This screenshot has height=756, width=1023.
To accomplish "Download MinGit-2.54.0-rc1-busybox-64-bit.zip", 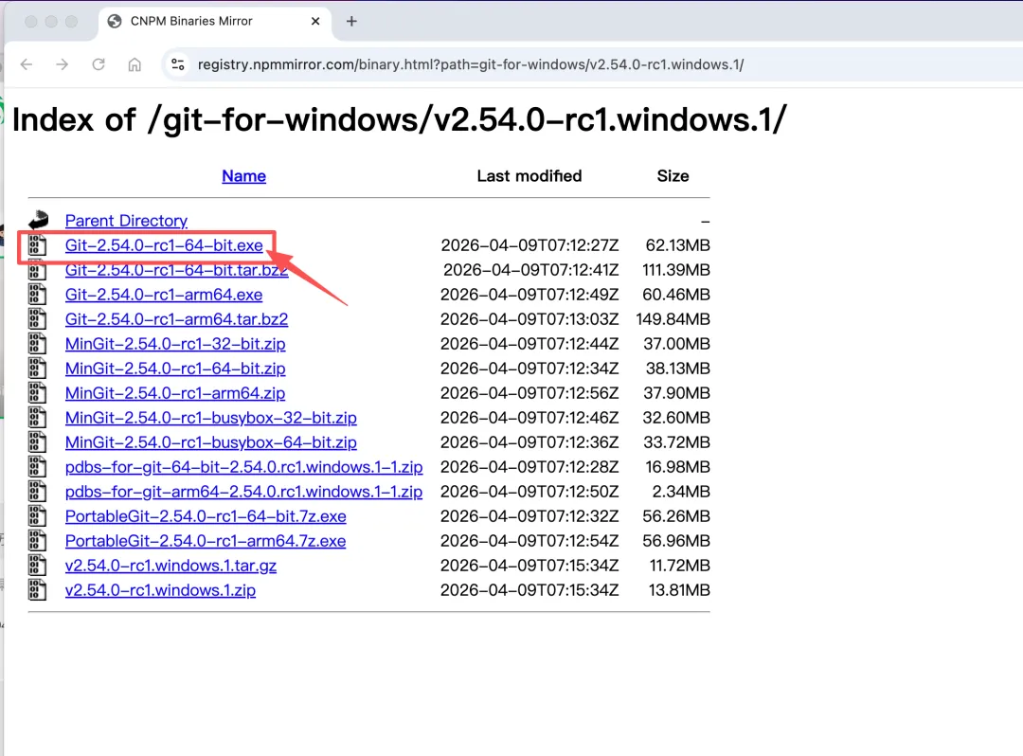I will (210, 442).
